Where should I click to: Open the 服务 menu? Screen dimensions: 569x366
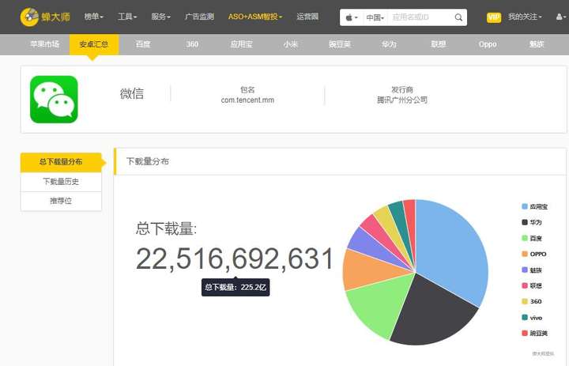(160, 17)
